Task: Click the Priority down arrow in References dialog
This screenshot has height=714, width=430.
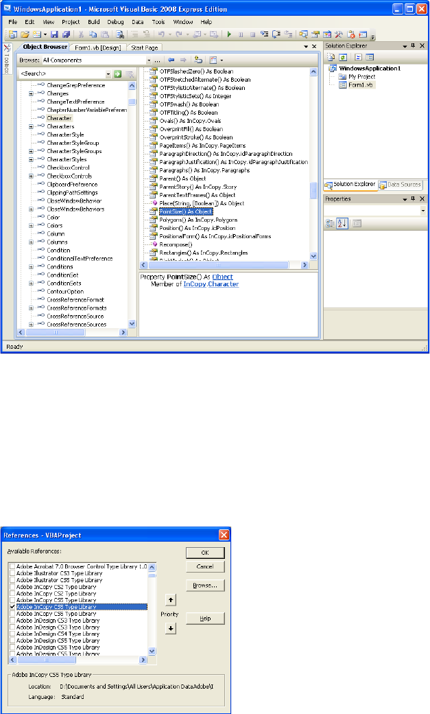Action: [171, 628]
